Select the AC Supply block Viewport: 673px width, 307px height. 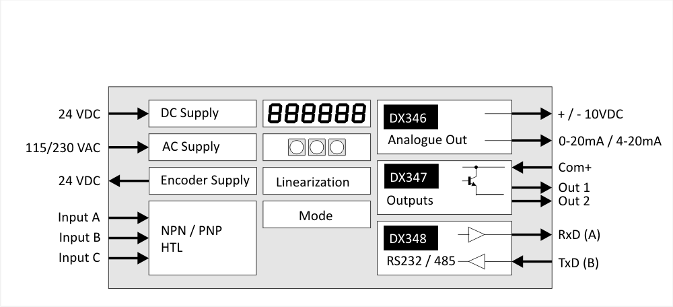pyautogui.click(x=202, y=147)
